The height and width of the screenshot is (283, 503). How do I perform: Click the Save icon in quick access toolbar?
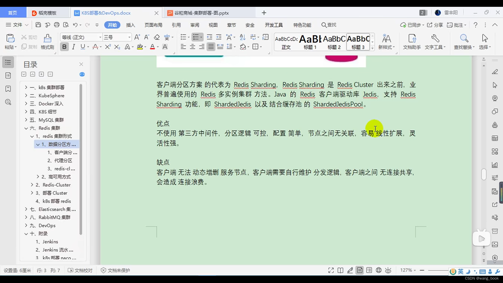(x=38, y=25)
